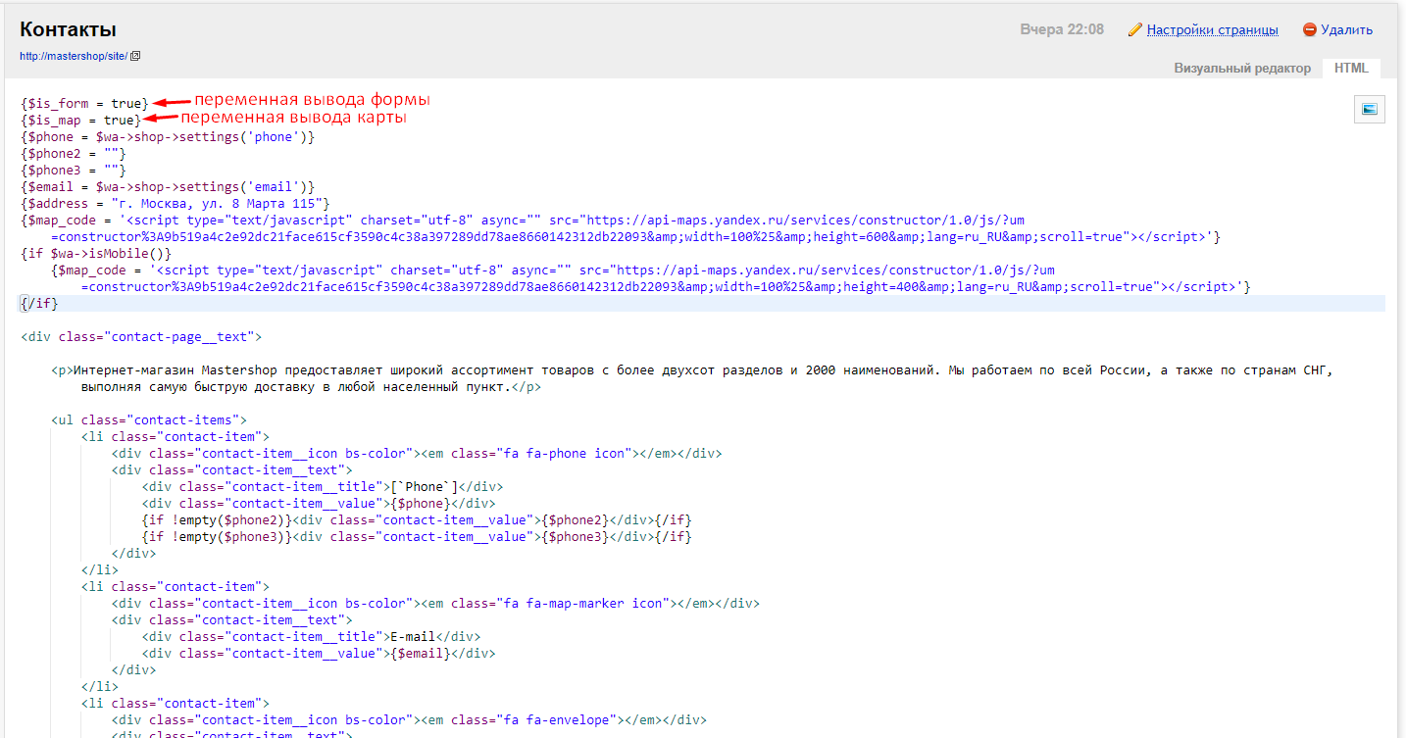Click the pencil icon beside Настройки страницы

pos(1135,30)
